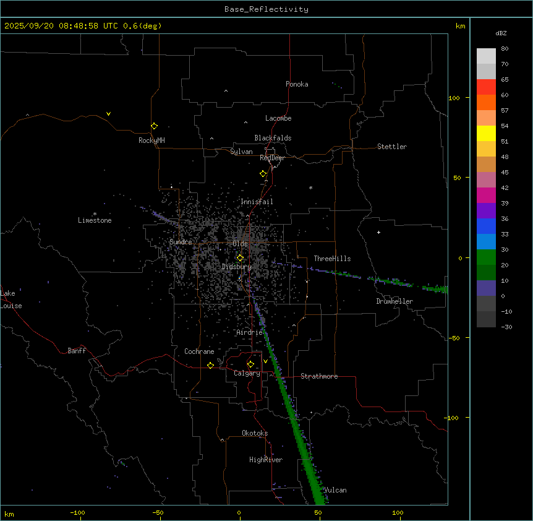Click the white plus marker northeast of ThreeHills
This screenshot has width=533, height=521.
click(x=378, y=232)
